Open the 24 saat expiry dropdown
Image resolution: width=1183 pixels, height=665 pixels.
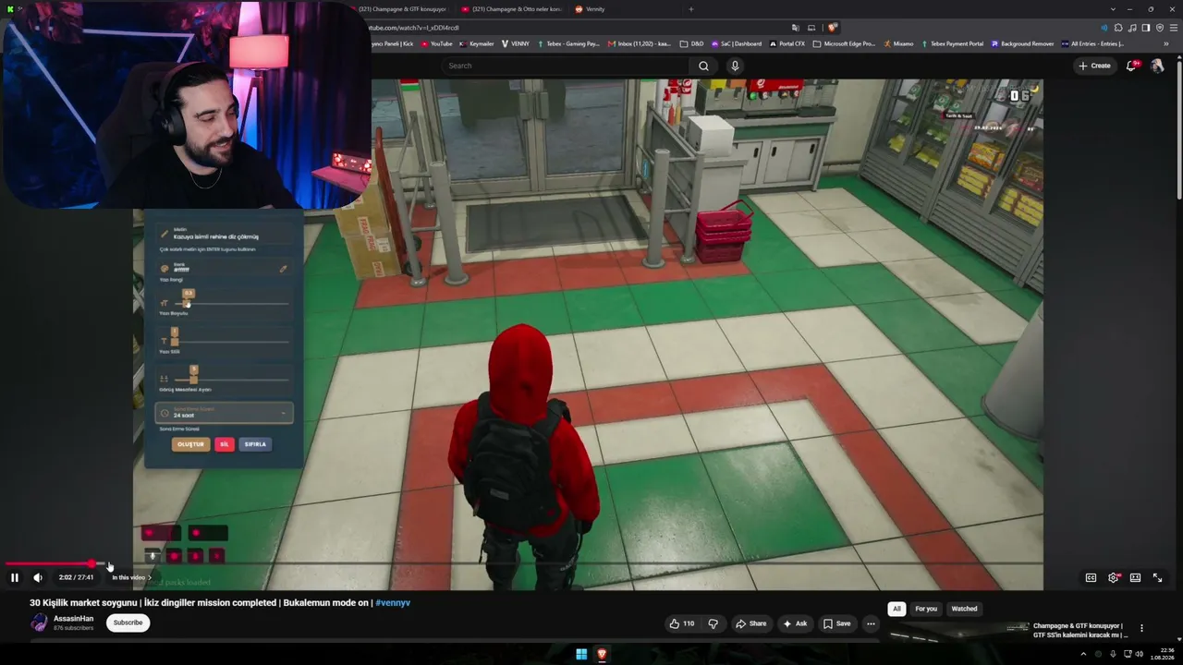coord(224,413)
